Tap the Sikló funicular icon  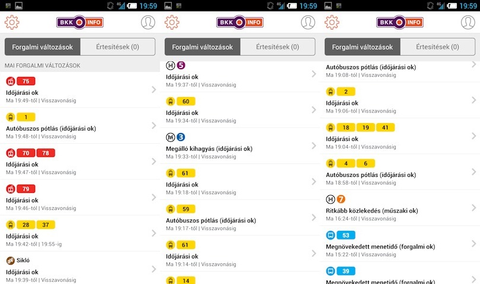11,260
